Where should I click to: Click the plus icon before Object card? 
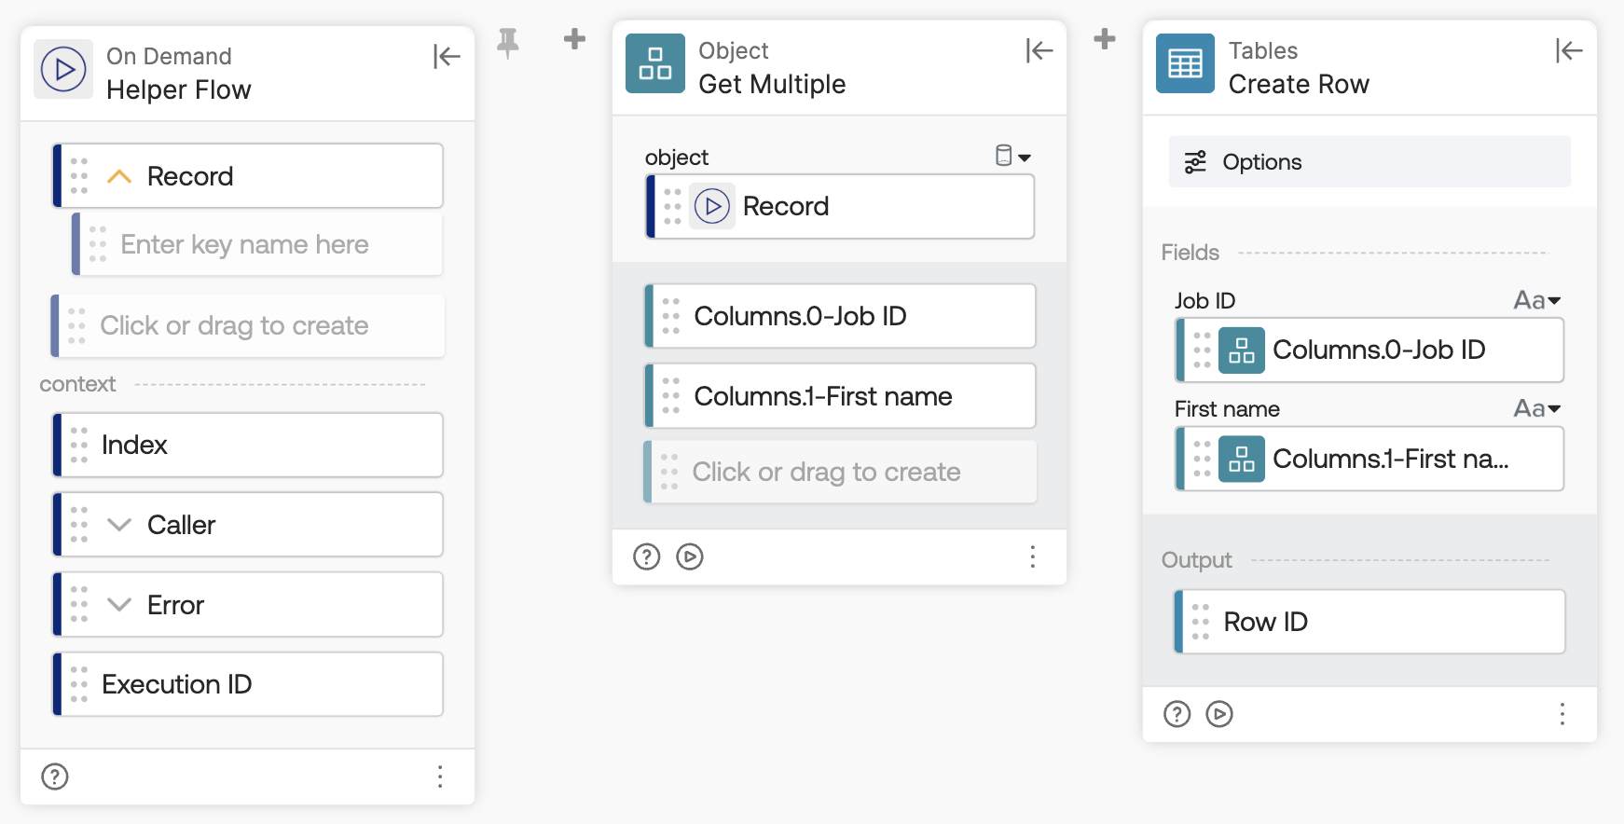point(574,39)
